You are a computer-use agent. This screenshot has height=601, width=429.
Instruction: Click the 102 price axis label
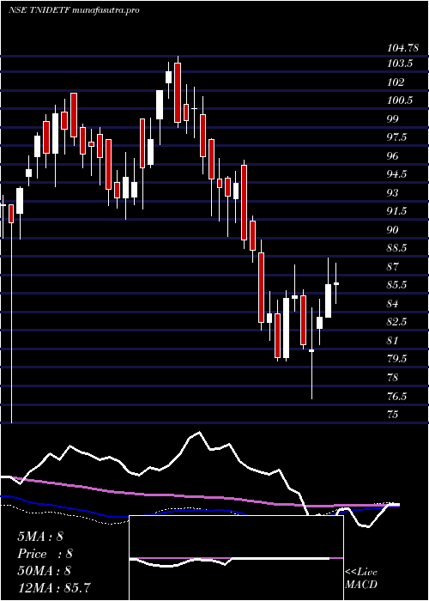point(396,82)
